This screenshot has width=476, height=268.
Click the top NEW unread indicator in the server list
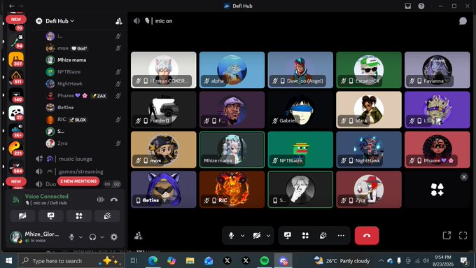click(x=16, y=19)
